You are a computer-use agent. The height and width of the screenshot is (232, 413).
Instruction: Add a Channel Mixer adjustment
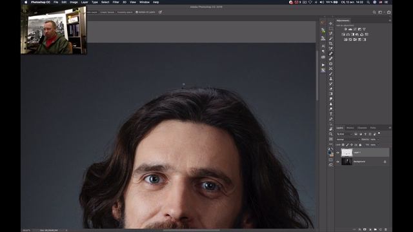[361, 34]
